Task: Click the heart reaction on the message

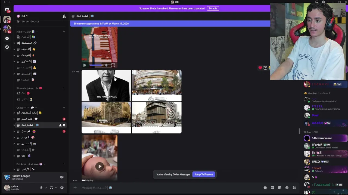Action: point(260,68)
